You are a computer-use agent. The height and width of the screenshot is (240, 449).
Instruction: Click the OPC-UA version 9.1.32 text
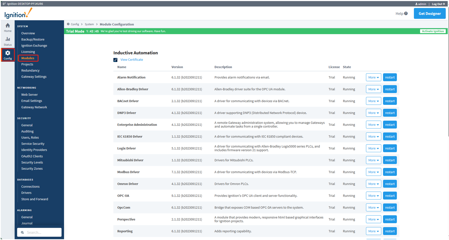187,196
